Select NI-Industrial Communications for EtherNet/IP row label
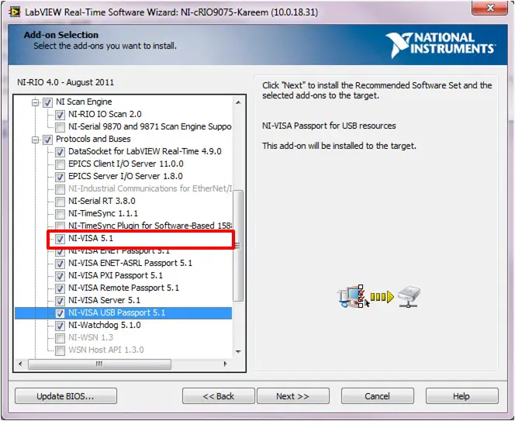515x421 pixels. pos(150,188)
